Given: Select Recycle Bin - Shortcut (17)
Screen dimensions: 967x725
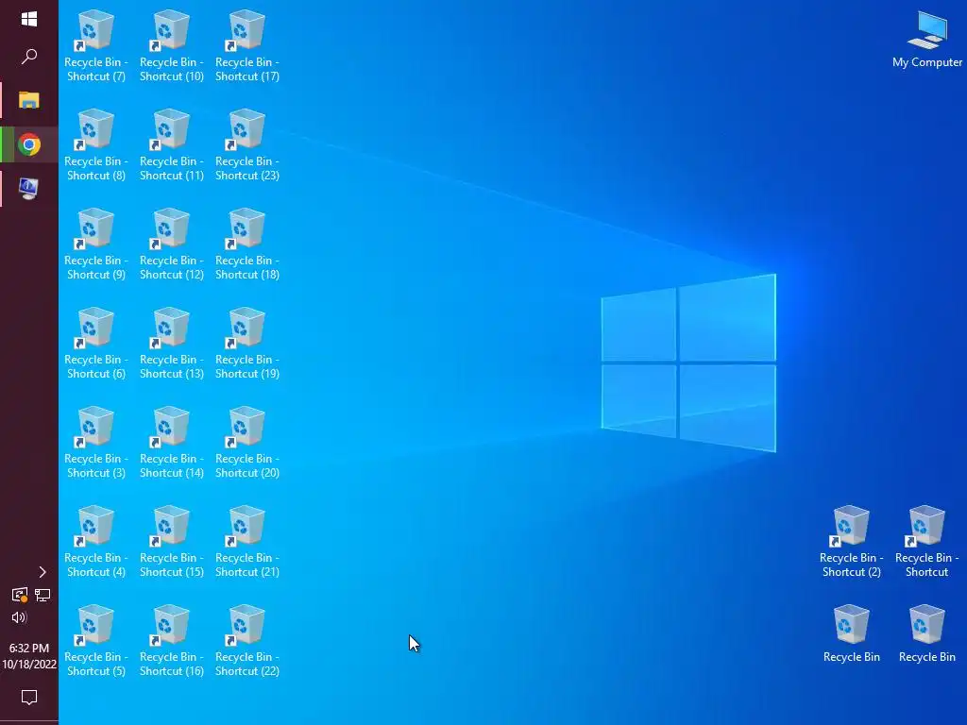Looking at the screenshot, I should (x=247, y=46).
